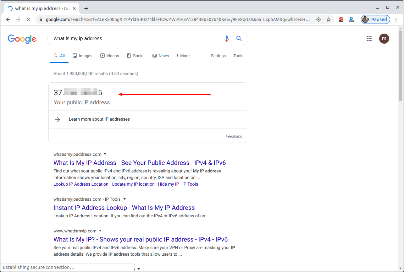Open the blue extension beside the SEO icon
Screen dimensions: 404x272
click(351, 19)
